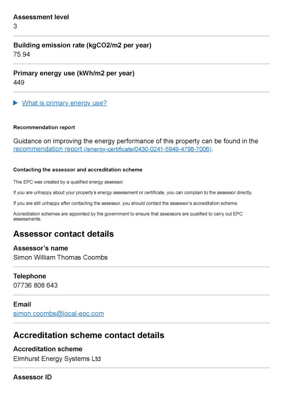The image size is (283, 399).
Task: Click "Accreditation scheme contact details" heading
Action: (x=89, y=335)
